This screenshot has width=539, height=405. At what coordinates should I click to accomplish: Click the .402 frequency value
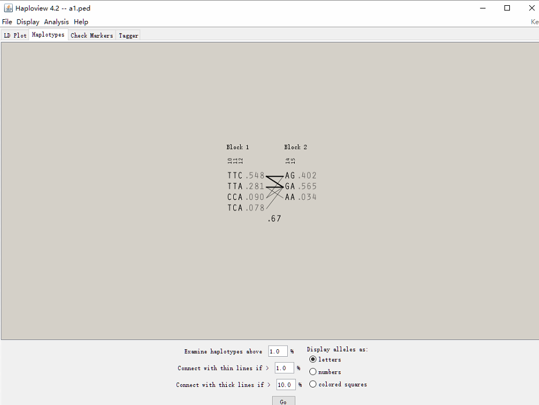307,175
